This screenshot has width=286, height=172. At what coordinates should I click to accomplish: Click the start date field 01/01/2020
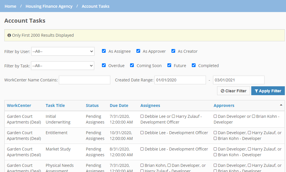[x=180, y=80]
